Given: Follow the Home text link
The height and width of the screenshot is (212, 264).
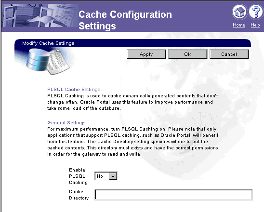Looking at the screenshot, I should click(239, 25).
